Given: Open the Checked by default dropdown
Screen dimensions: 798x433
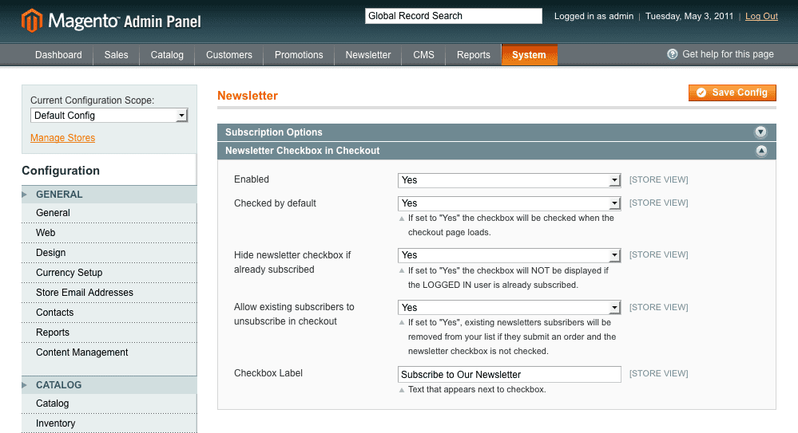Looking at the screenshot, I should (x=509, y=203).
